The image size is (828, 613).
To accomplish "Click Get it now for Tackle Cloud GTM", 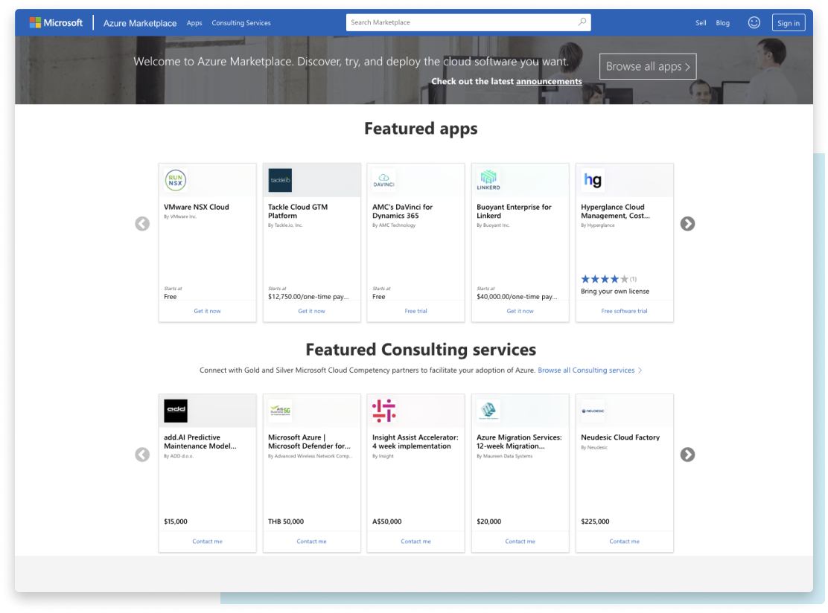I will coord(311,311).
